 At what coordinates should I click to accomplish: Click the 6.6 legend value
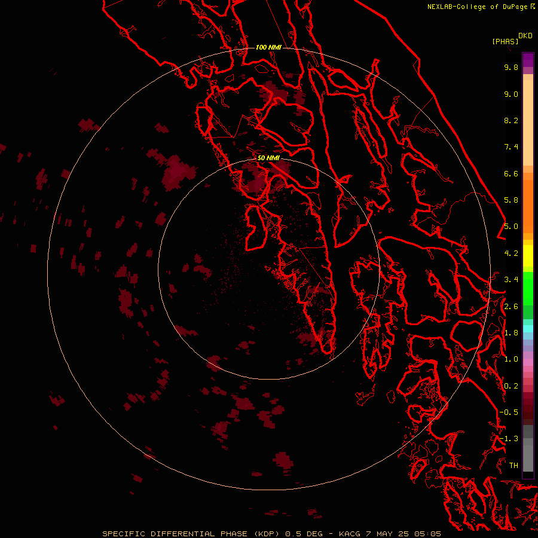pyautogui.click(x=511, y=173)
